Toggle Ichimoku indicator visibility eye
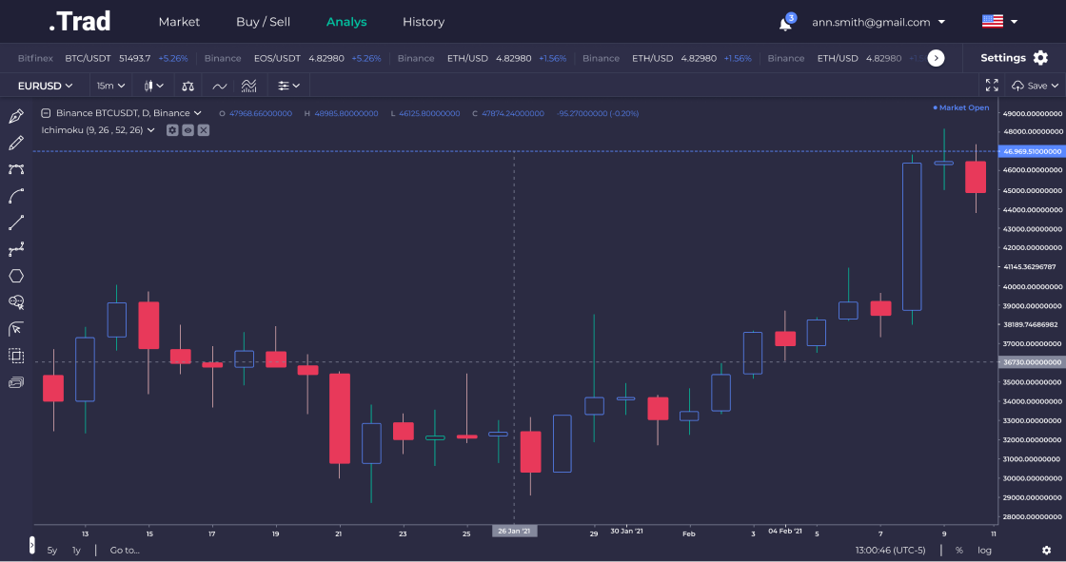Image resolution: width=1066 pixels, height=562 pixels. 188,129
